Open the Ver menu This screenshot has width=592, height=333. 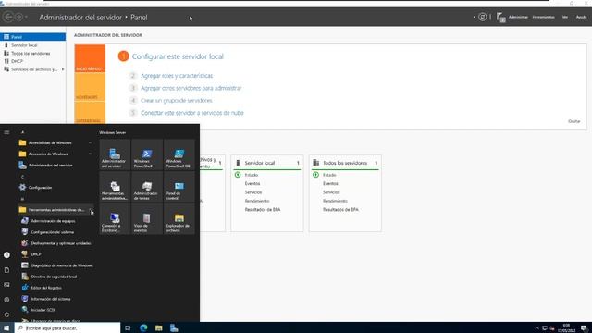tap(565, 17)
